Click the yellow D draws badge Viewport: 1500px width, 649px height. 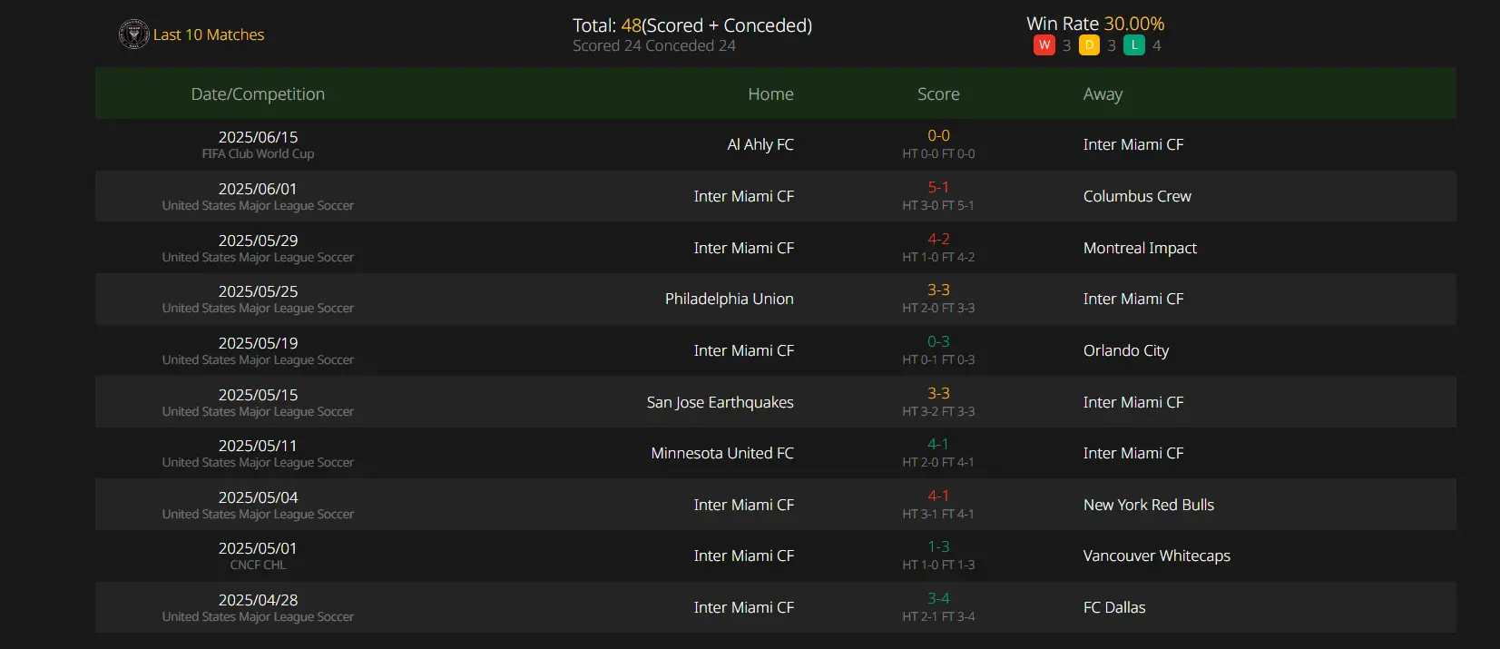[1089, 44]
